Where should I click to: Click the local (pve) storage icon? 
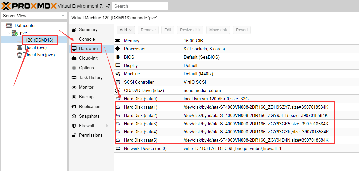[x=20, y=47]
